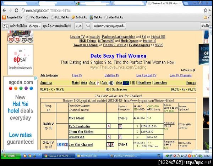Open the New Folder (61) taskbar item
This screenshot has width=213, height=166.
[x=92, y=156]
